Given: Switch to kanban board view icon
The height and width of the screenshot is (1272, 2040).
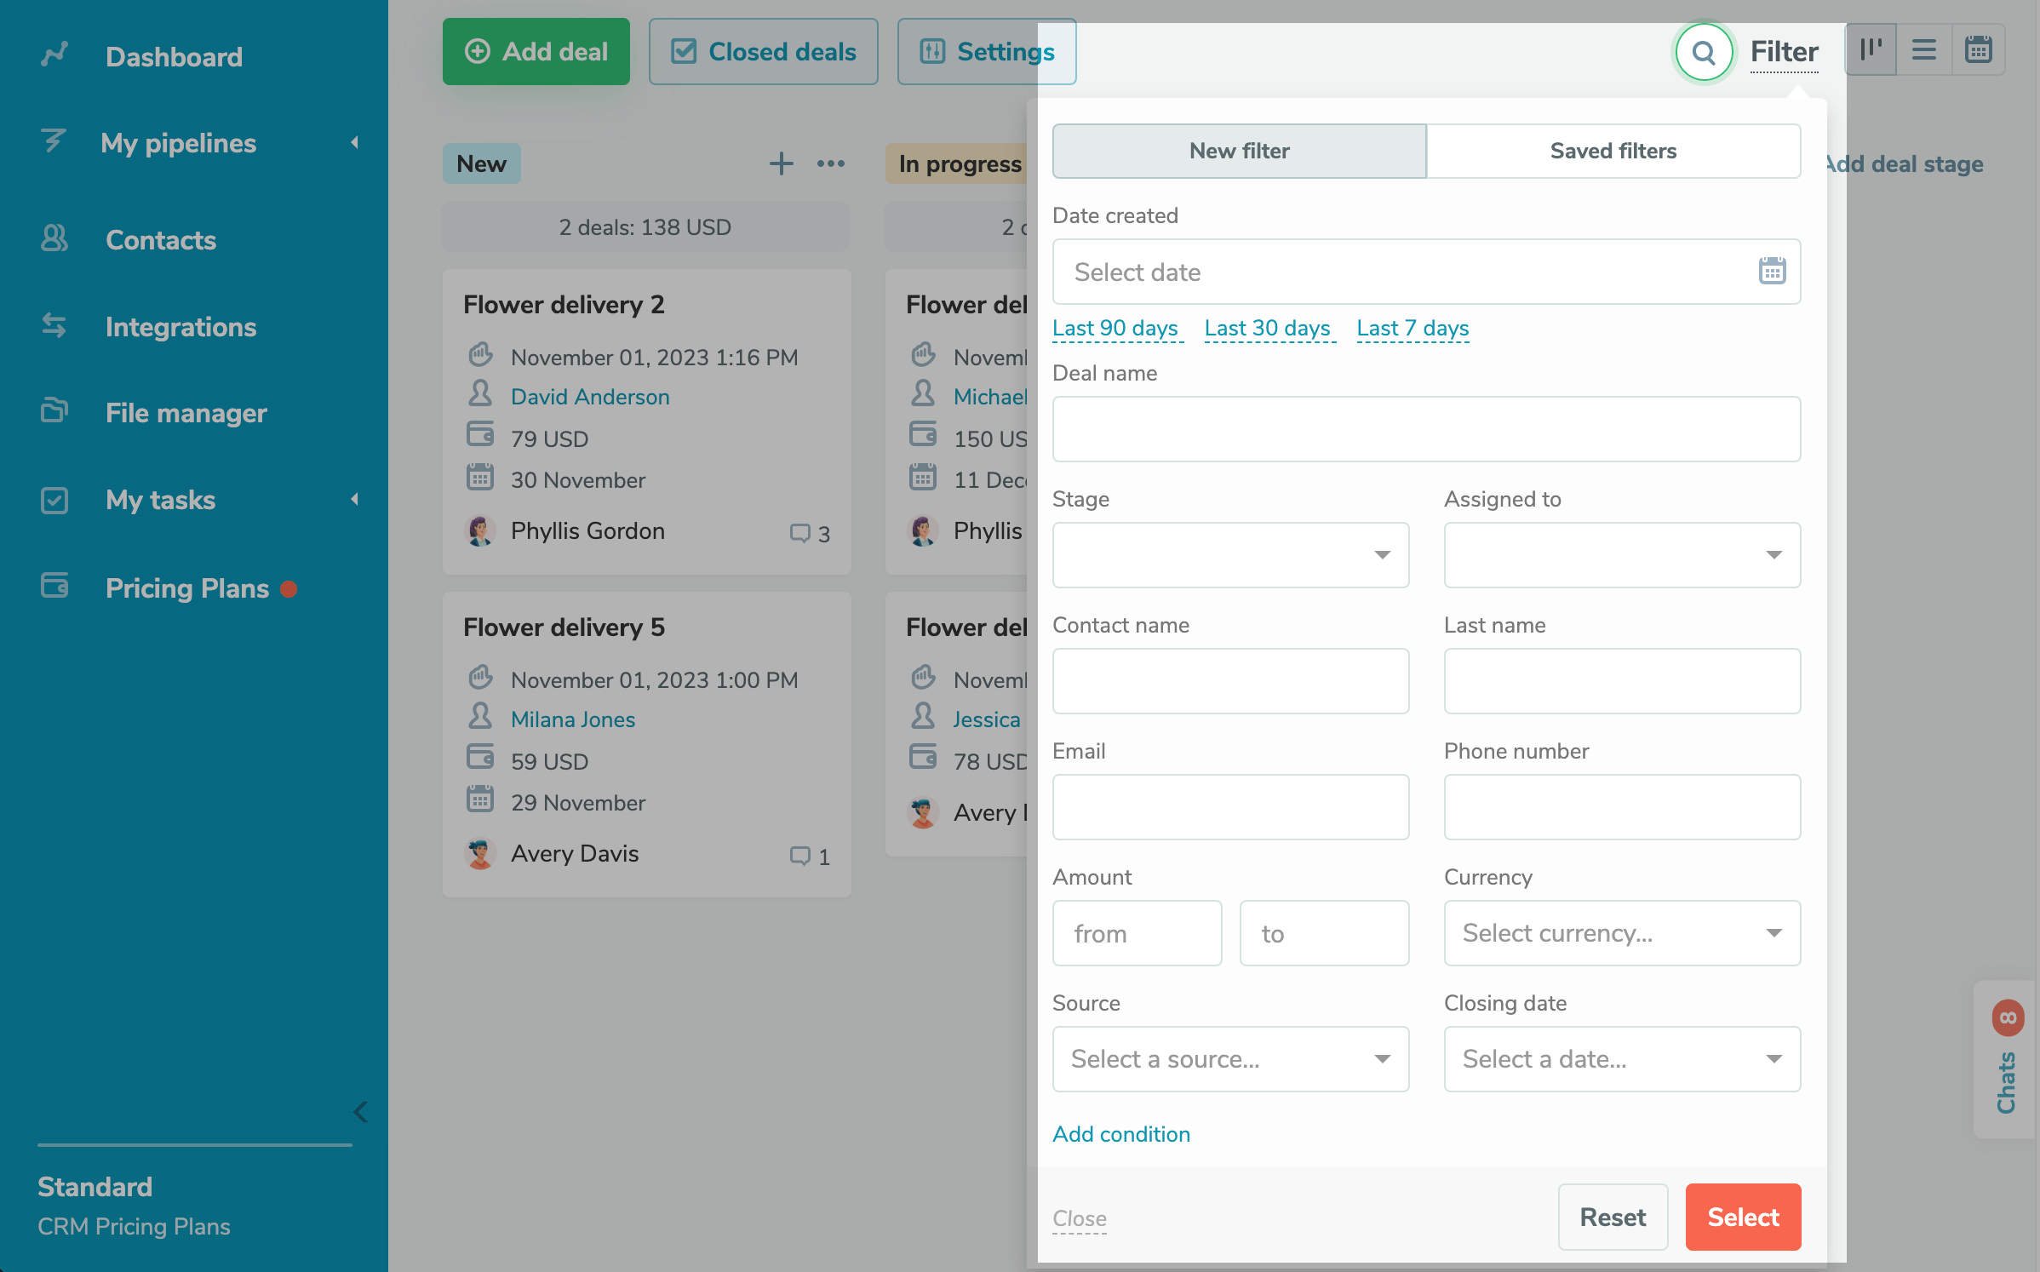Looking at the screenshot, I should tap(1871, 50).
